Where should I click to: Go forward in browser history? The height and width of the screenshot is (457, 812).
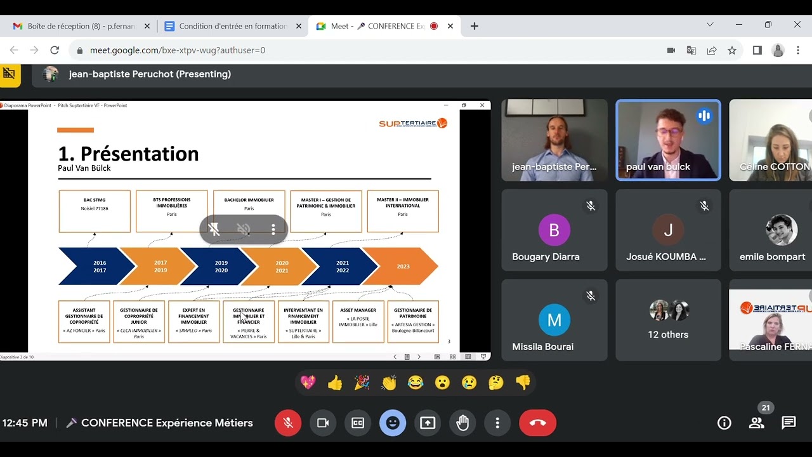click(x=34, y=50)
